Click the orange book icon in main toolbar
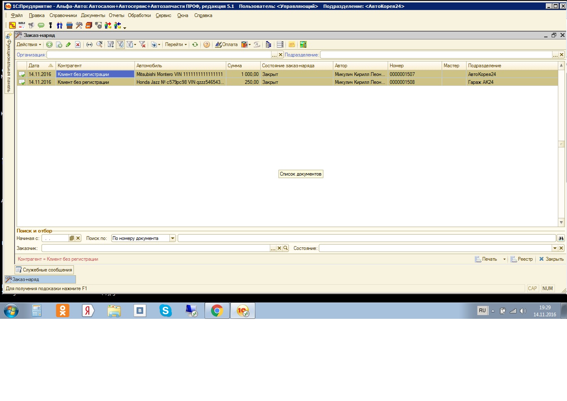This screenshot has height=401, width=567. [x=88, y=25]
